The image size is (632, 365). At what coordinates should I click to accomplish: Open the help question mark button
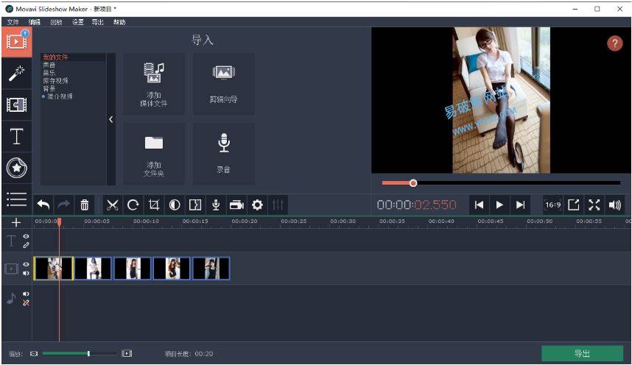pyautogui.click(x=614, y=43)
